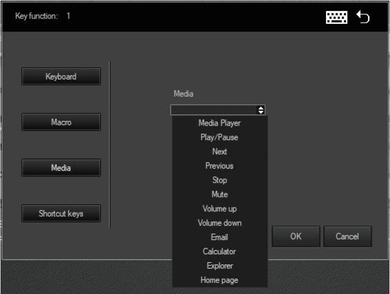Pick Volume down in the dropdown

219,223
